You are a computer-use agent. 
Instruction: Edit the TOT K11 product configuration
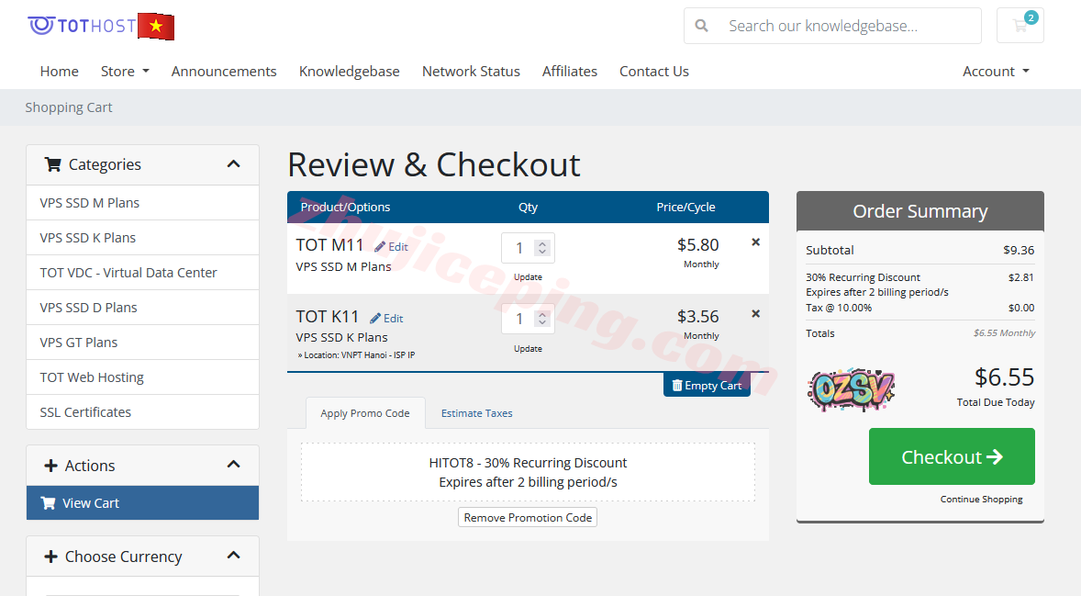point(386,319)
